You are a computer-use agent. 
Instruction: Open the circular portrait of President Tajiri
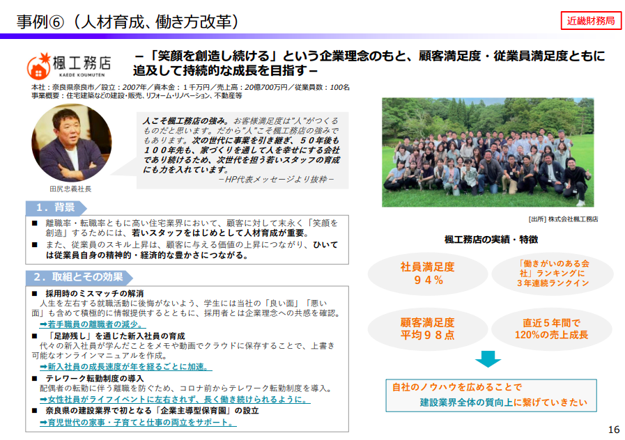click(71, 143)
